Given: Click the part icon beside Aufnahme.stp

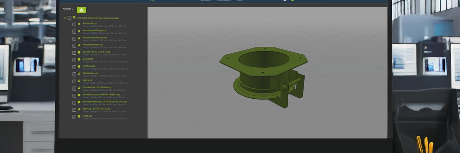Looking at the screenshot, I should pyautogui.click(x=79, y=24).
